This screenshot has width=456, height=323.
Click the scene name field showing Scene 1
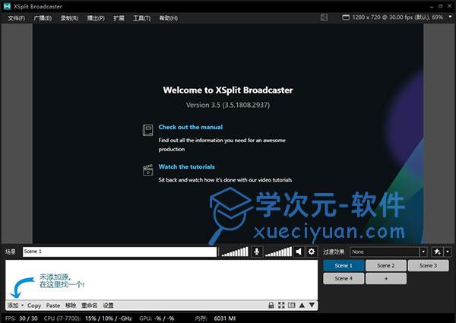coord(119,252)
